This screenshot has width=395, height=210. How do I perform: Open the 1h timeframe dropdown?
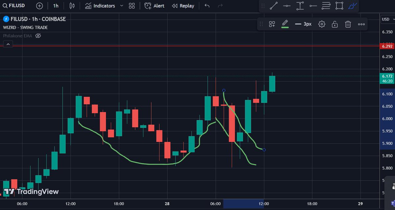[55, 6]
